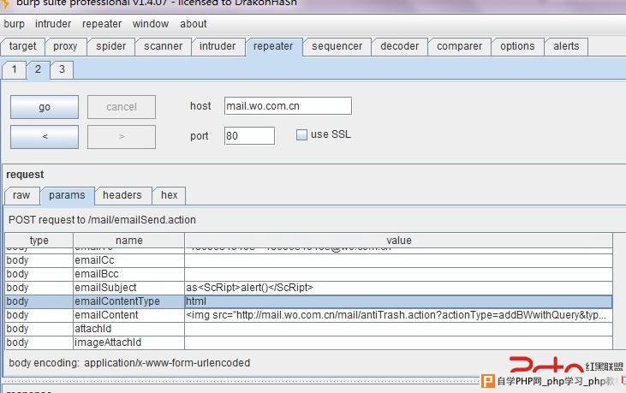Click the host field containing mail.wo.com.cn
The image size is (626, 393).
tap(288, 106)
